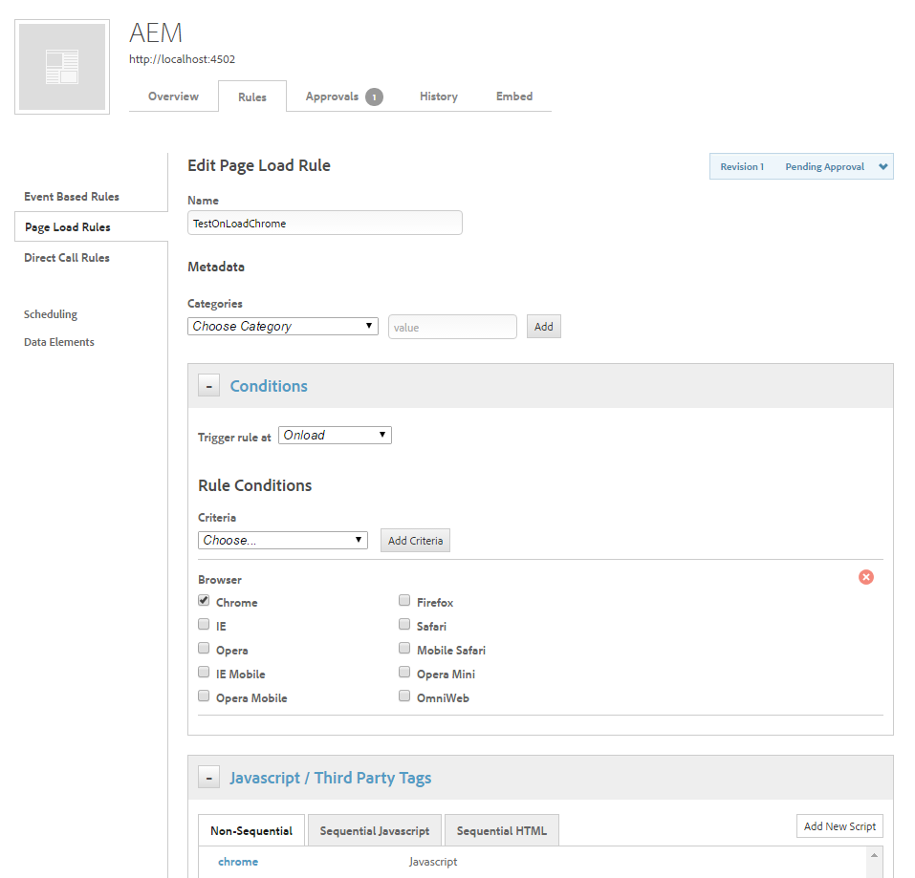Screen dimensions: 915x878
Task: Collapse the Javascript / Third Party Tags section
Action: coord(209,778)
